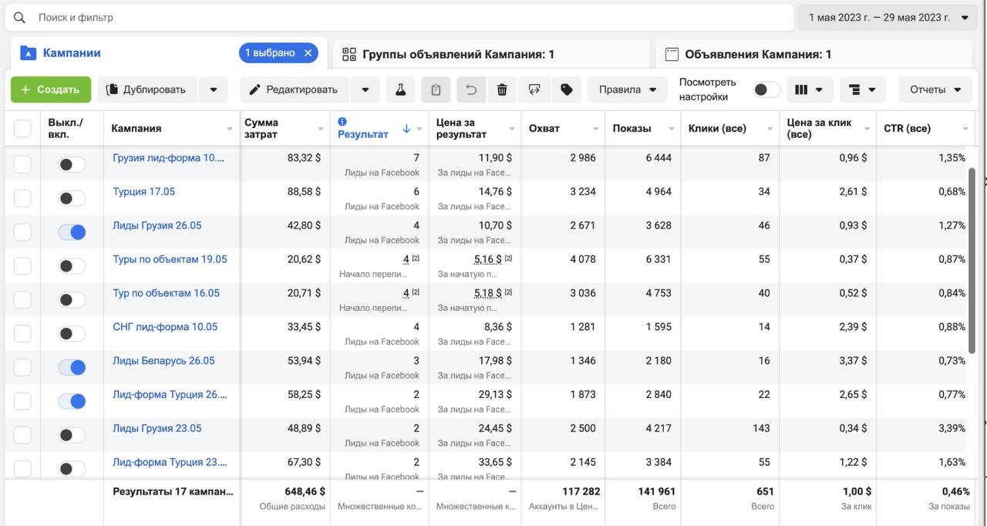This screenshot has width=987, height=526.
Task: Expand the Правила dropdown
Action: coord(628,89)
